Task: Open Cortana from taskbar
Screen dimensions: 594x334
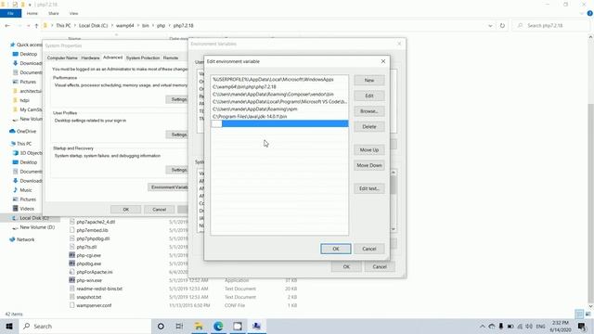Action: coord(161,326)
